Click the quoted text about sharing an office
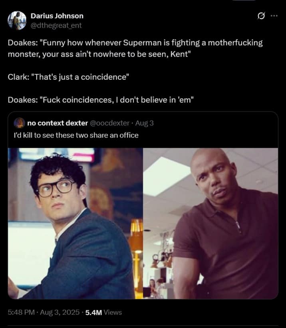Image resolution: width=286 pixels, height=328 pixels. coord(76,135)
